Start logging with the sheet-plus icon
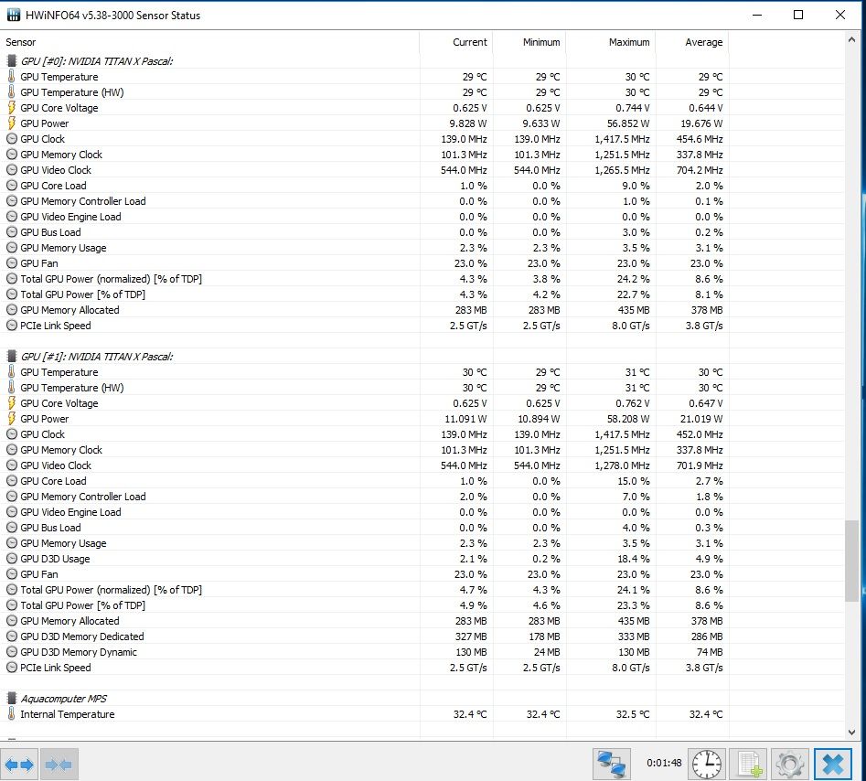Viewport: 866px width, 781px height. [x=748, y=764]
